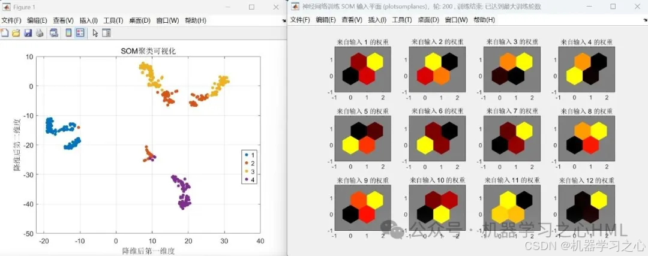
Task: Click the x-axis label 降维后第一维度
Action: 148,251
